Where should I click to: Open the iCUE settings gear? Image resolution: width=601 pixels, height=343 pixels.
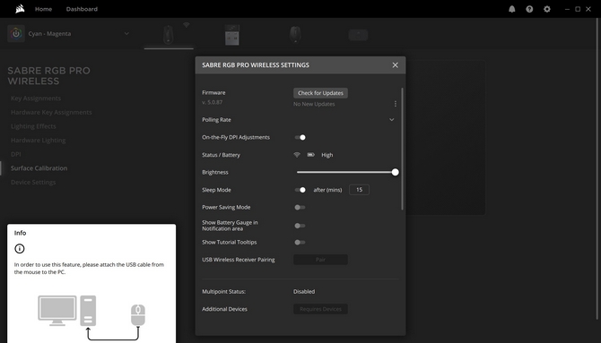(x=547, y=9)
